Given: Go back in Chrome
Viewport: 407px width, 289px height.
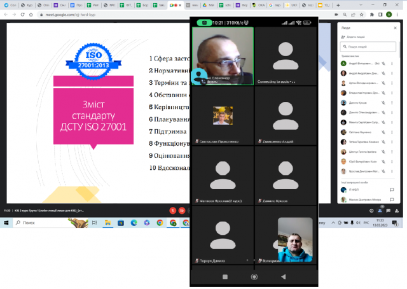Looking at the screenshot, I should pyautogui.click(x=6, y=15).
